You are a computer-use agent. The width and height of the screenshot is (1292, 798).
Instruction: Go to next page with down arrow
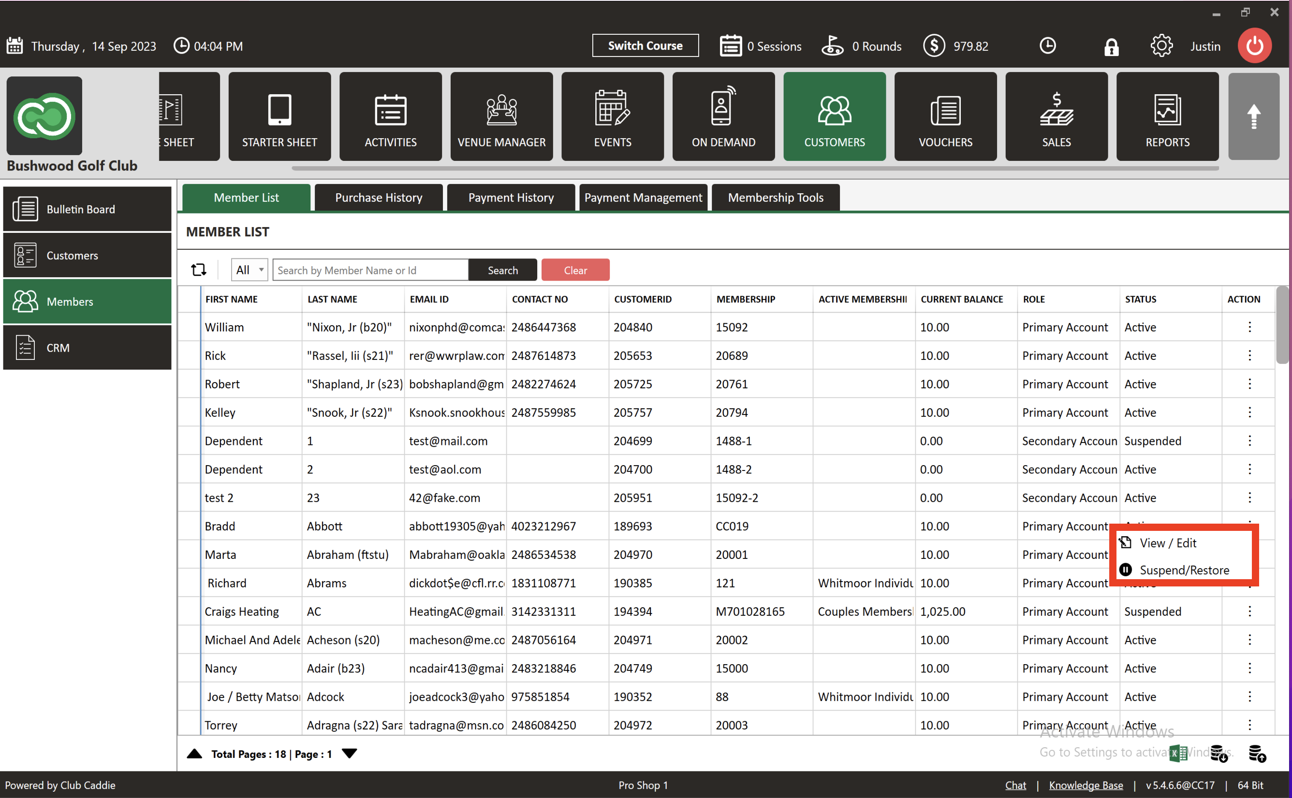[x=349, y=753]
